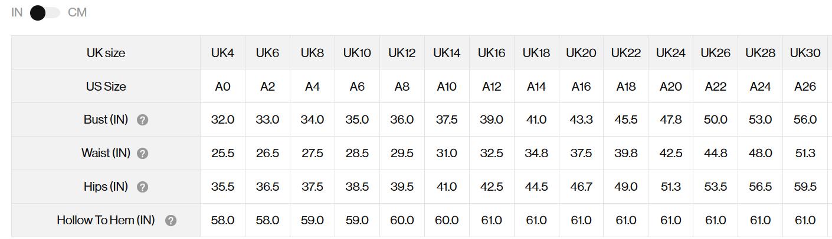The image size is (832, 239).
Task: Select the UK10 size column header
Action: pos(357,53)
